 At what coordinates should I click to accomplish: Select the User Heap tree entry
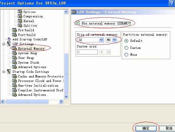click(x=26, y=58)
